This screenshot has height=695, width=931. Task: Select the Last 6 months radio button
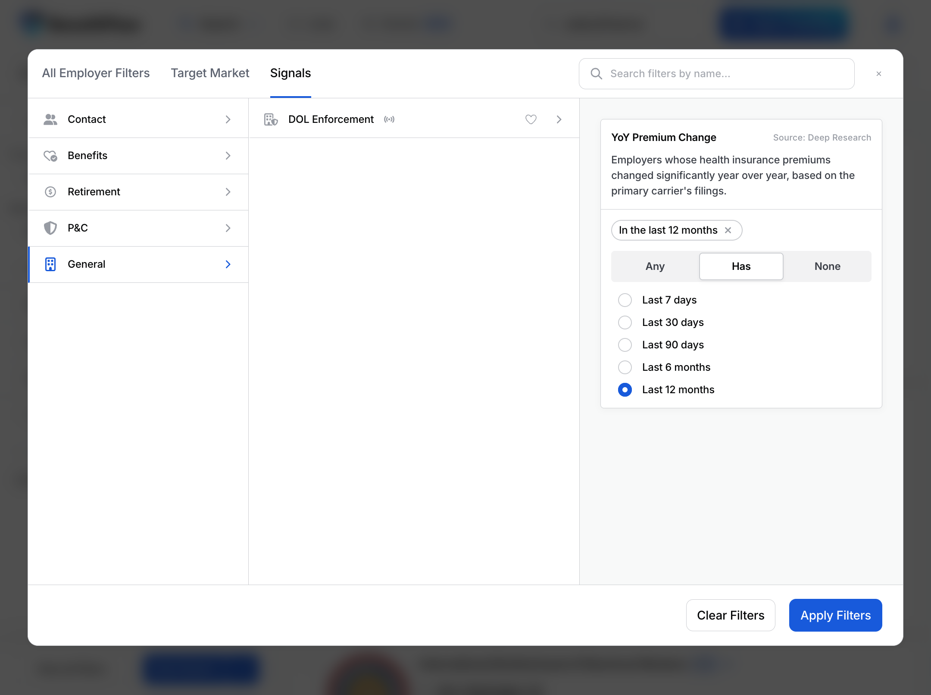click(625, 367)
